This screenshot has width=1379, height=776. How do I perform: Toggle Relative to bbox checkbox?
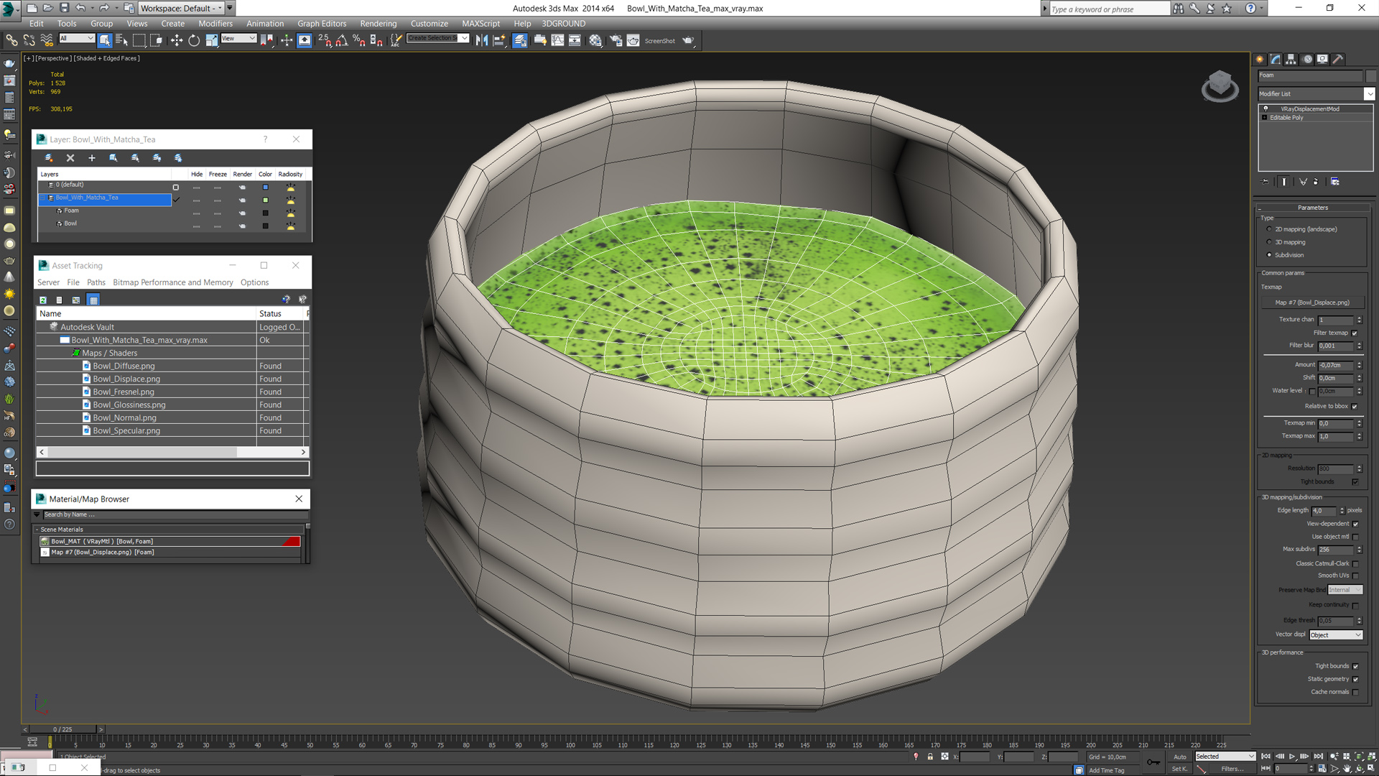(1355, 407)
